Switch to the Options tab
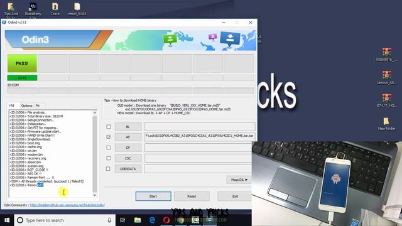Screen dimensions: 402x226 pyautogui.click(x=26, y=105)
